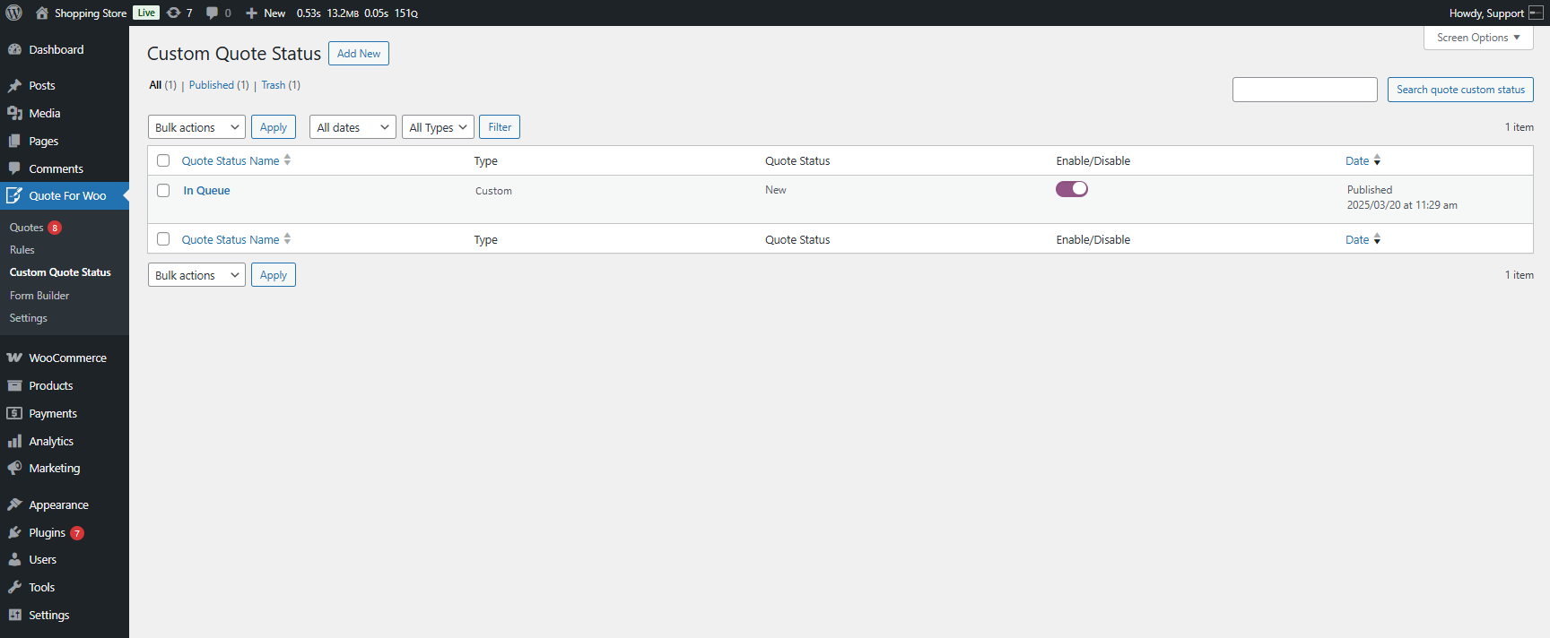1550x638 pixels.
Task: Click the top Apply button
Action: 274,127
